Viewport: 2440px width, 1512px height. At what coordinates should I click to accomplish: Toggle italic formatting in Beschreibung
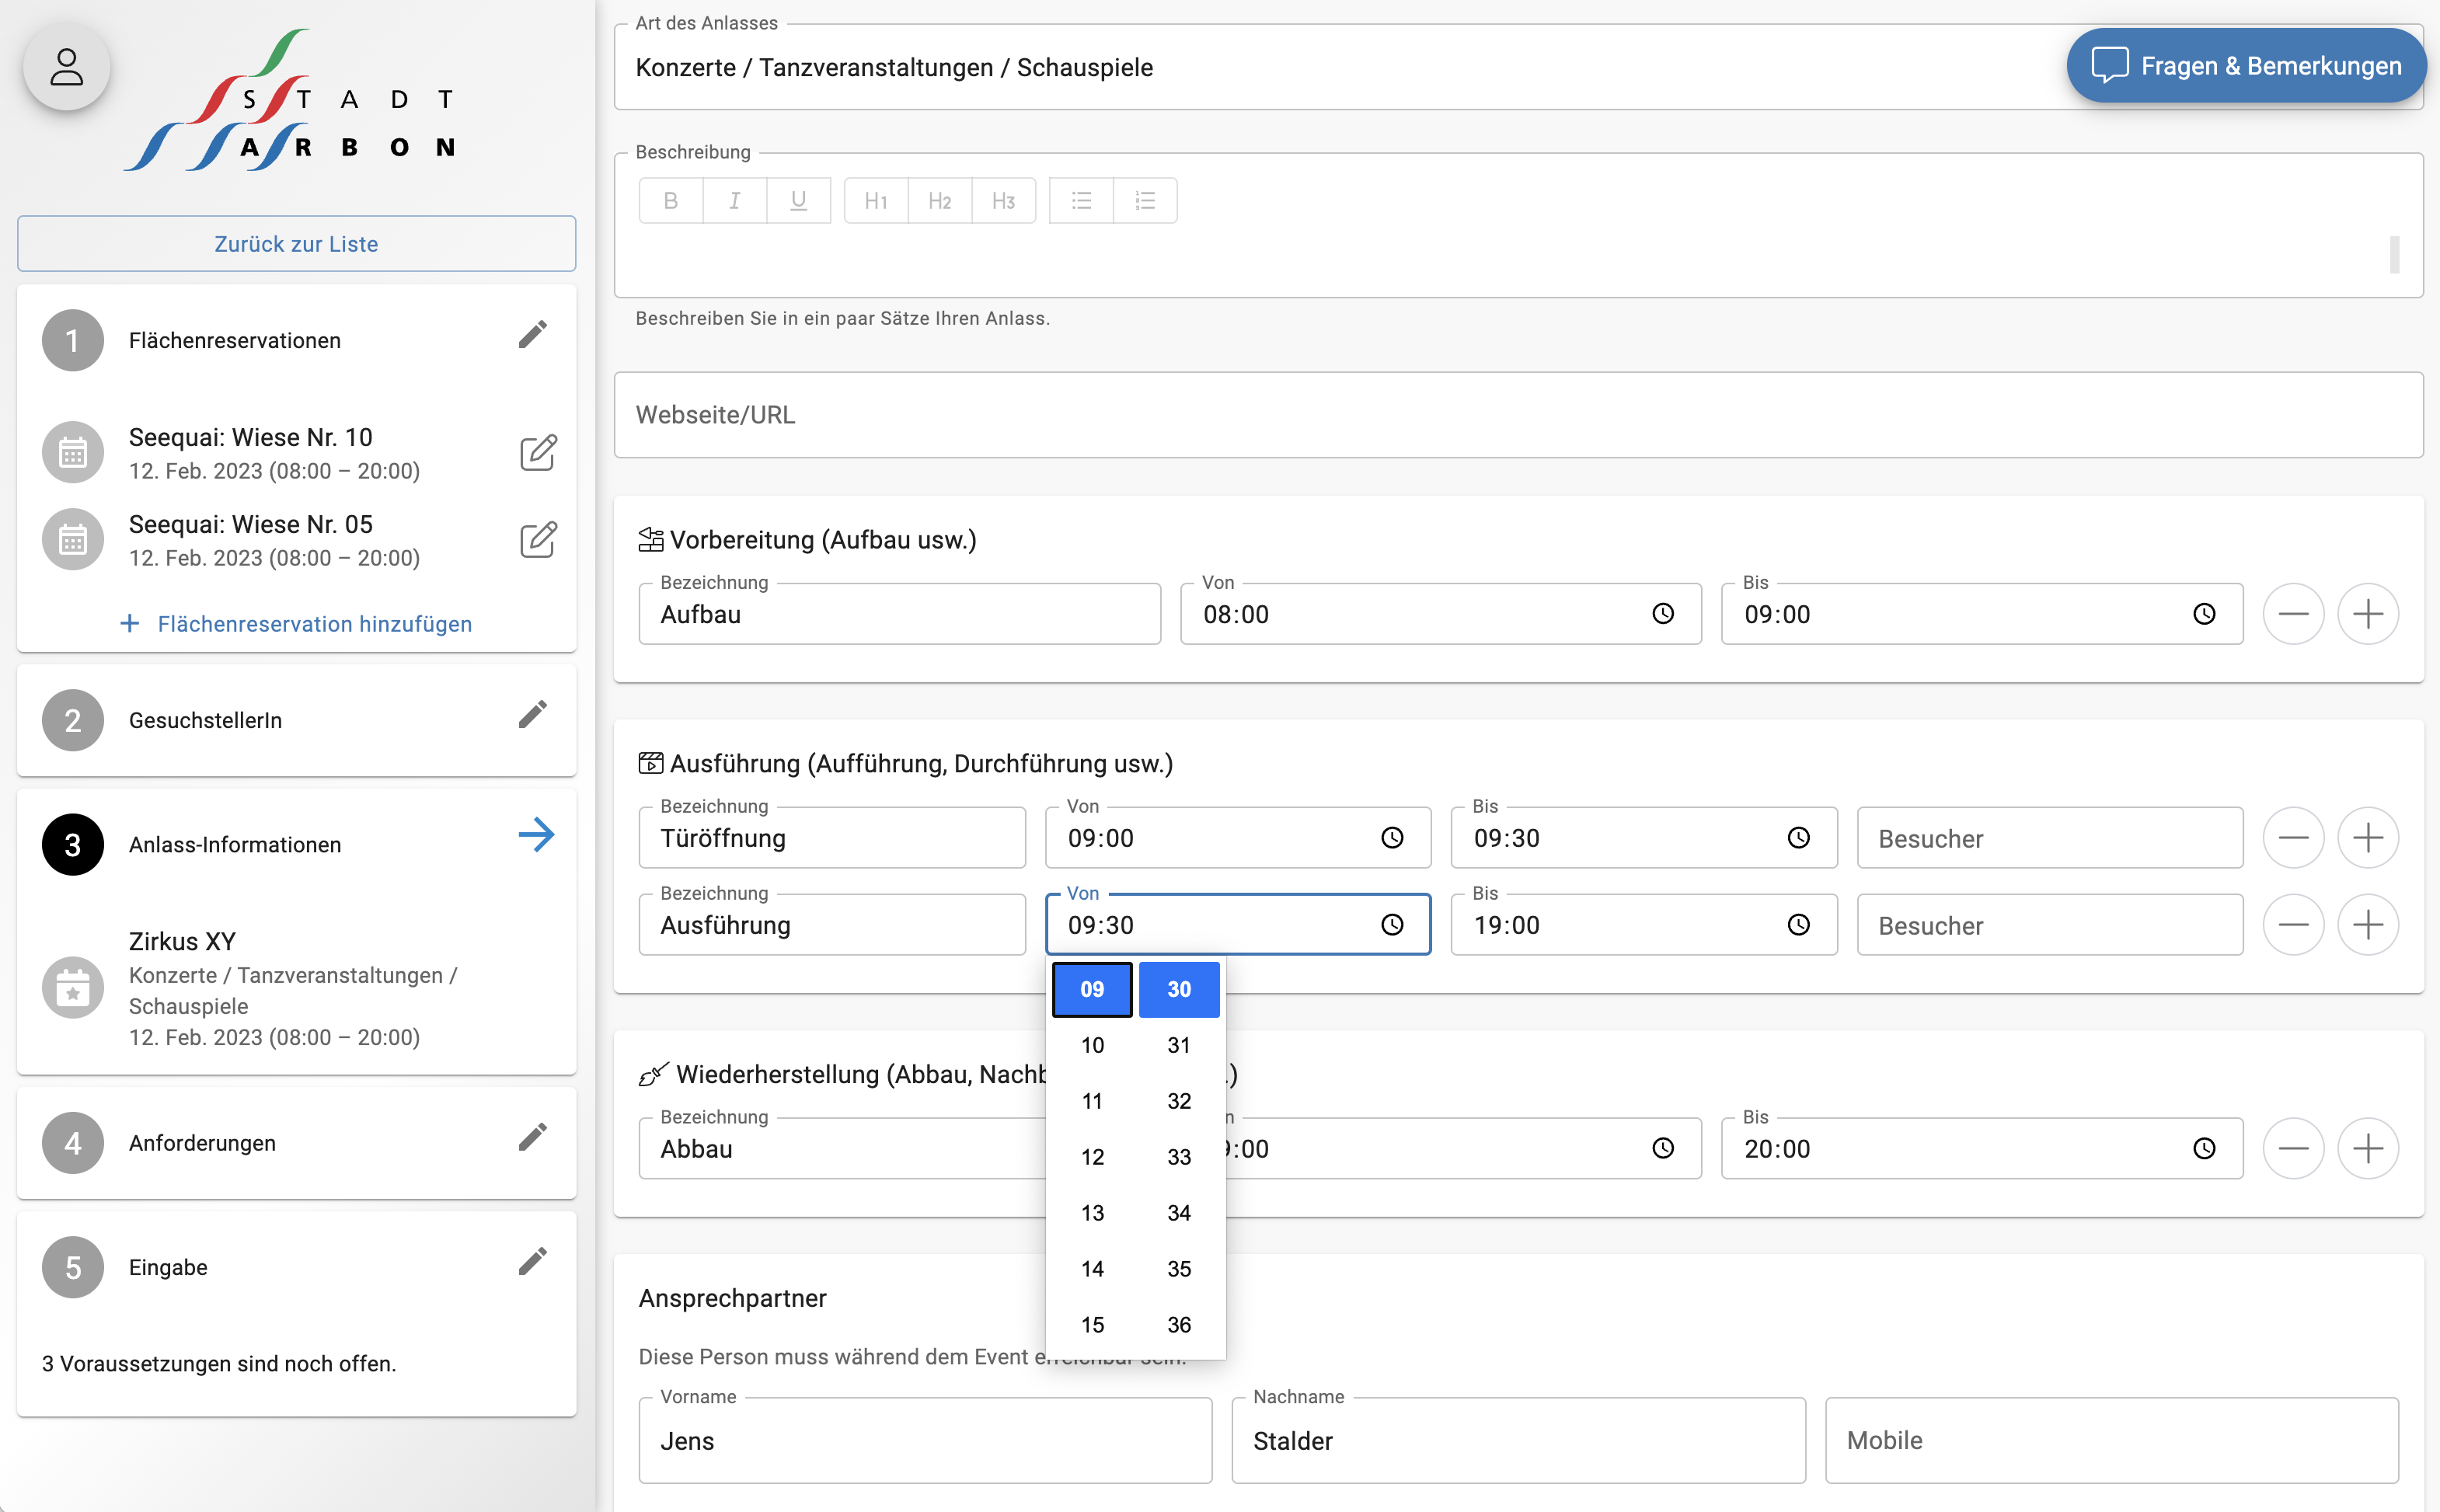(735, 201)
